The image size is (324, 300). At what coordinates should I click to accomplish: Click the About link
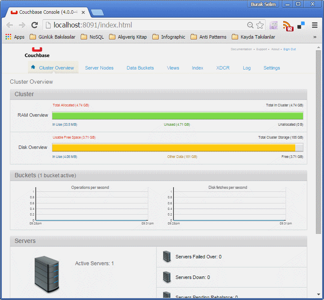coord(275,49)
